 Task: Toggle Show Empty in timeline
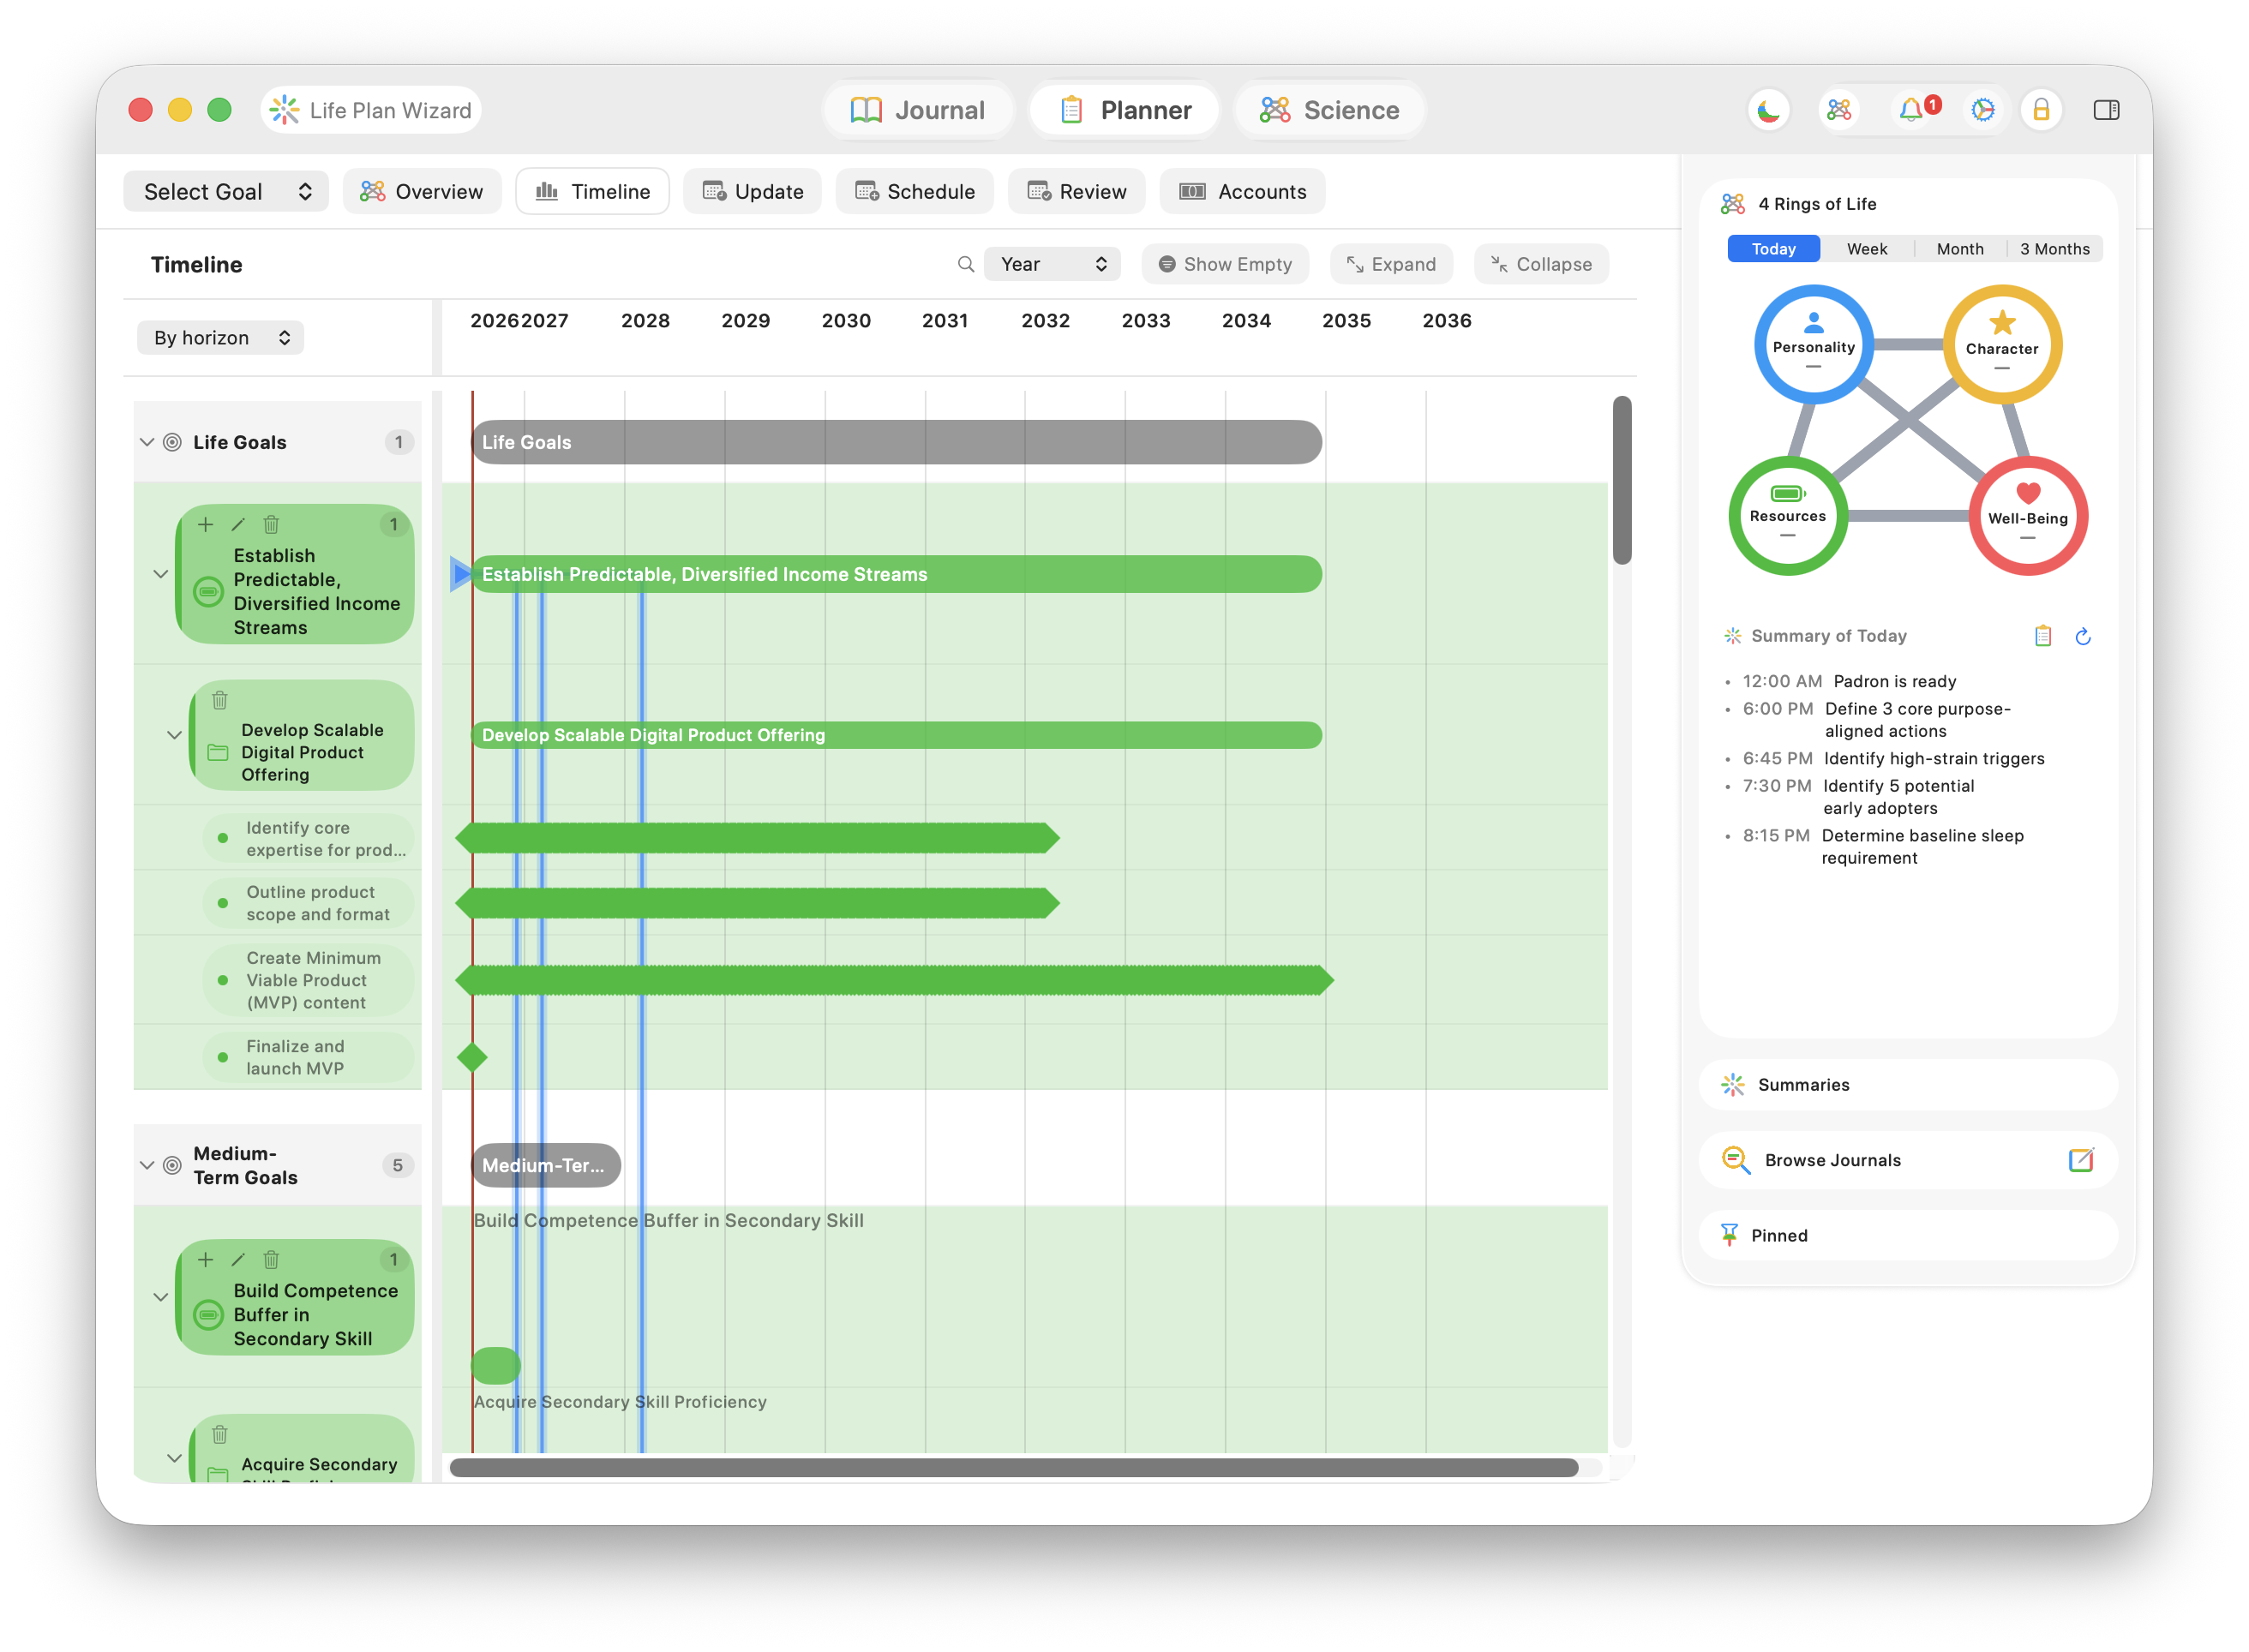point(1225,264)
